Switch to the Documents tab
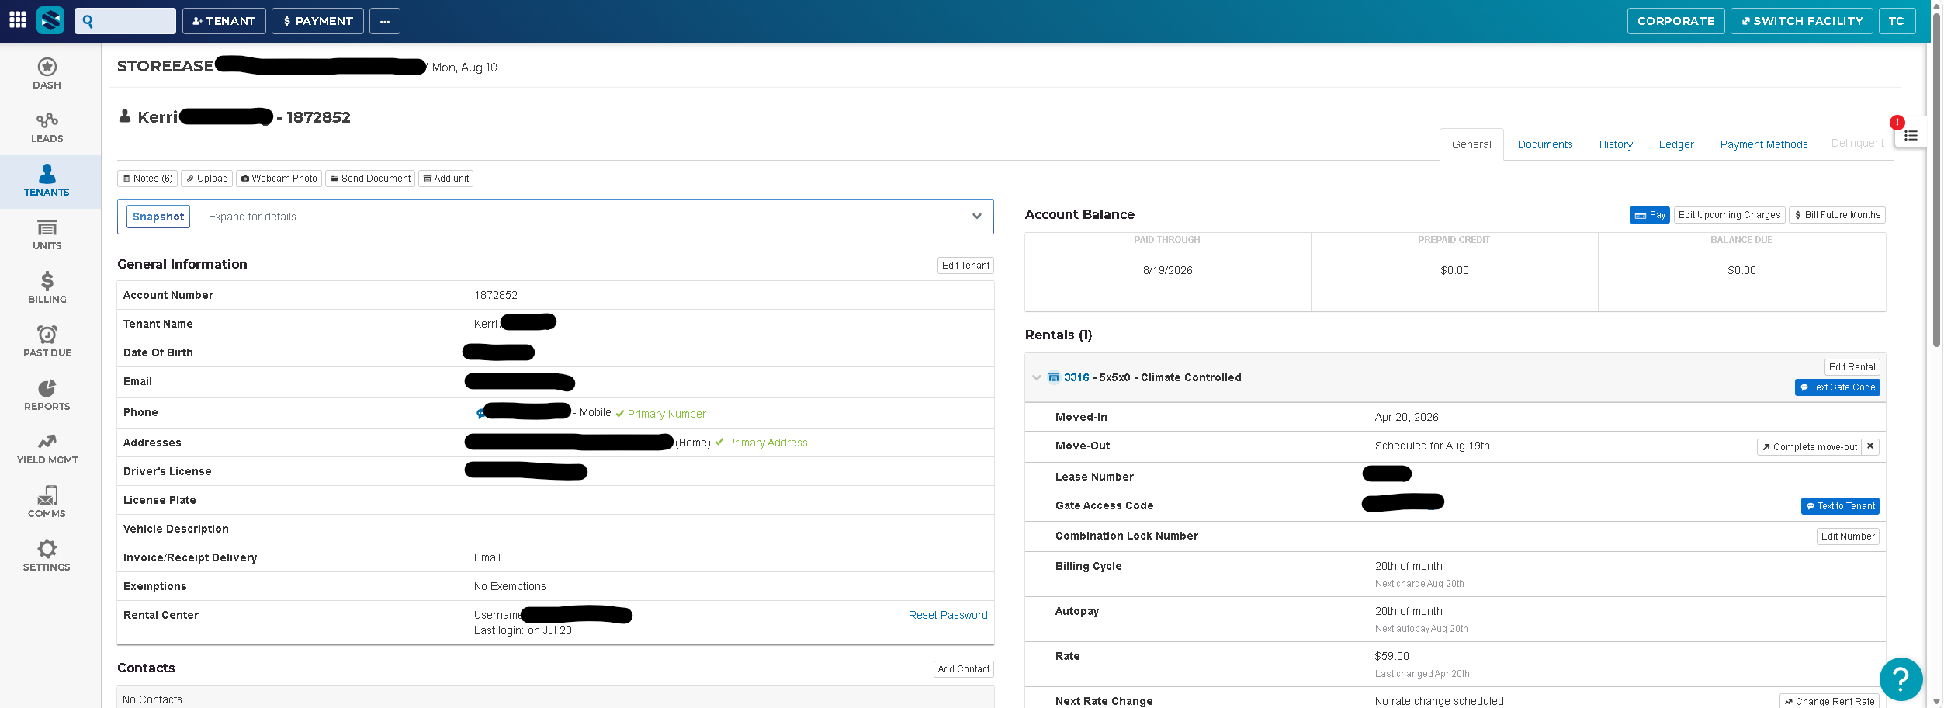Image resolution: width=1944 pixels, height=708 pixels. pos(1545,144)
